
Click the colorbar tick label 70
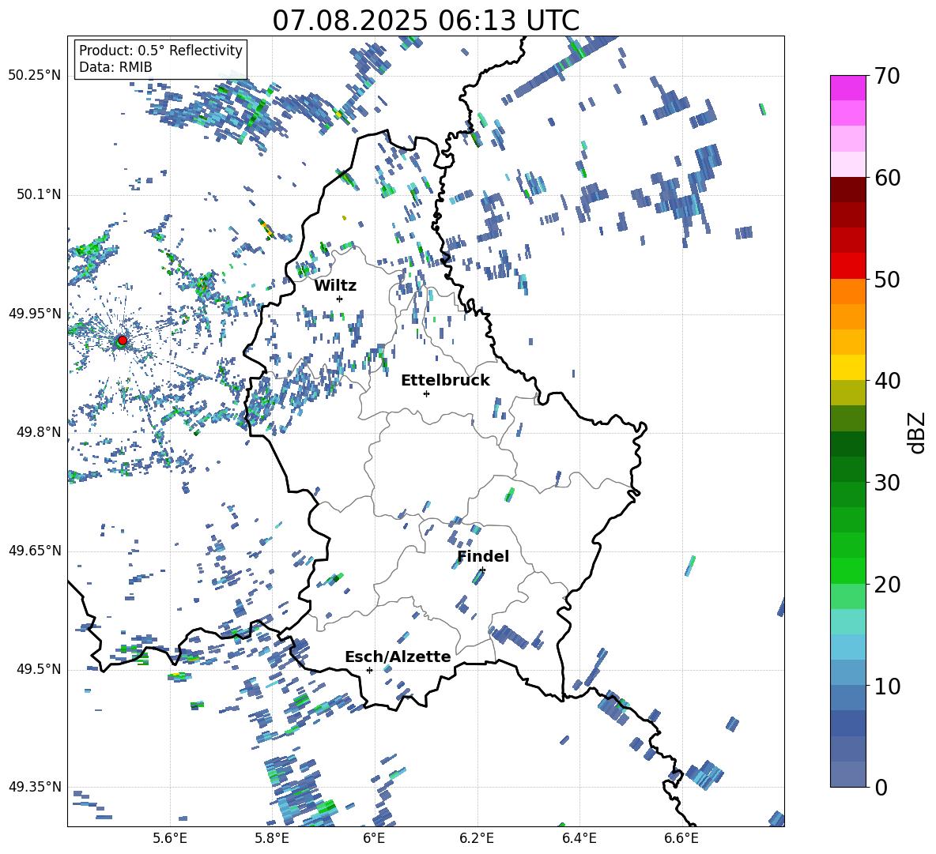pos(887,77)
